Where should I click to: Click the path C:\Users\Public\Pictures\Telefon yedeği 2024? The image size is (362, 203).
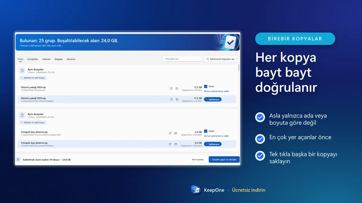tap(41, 135)
